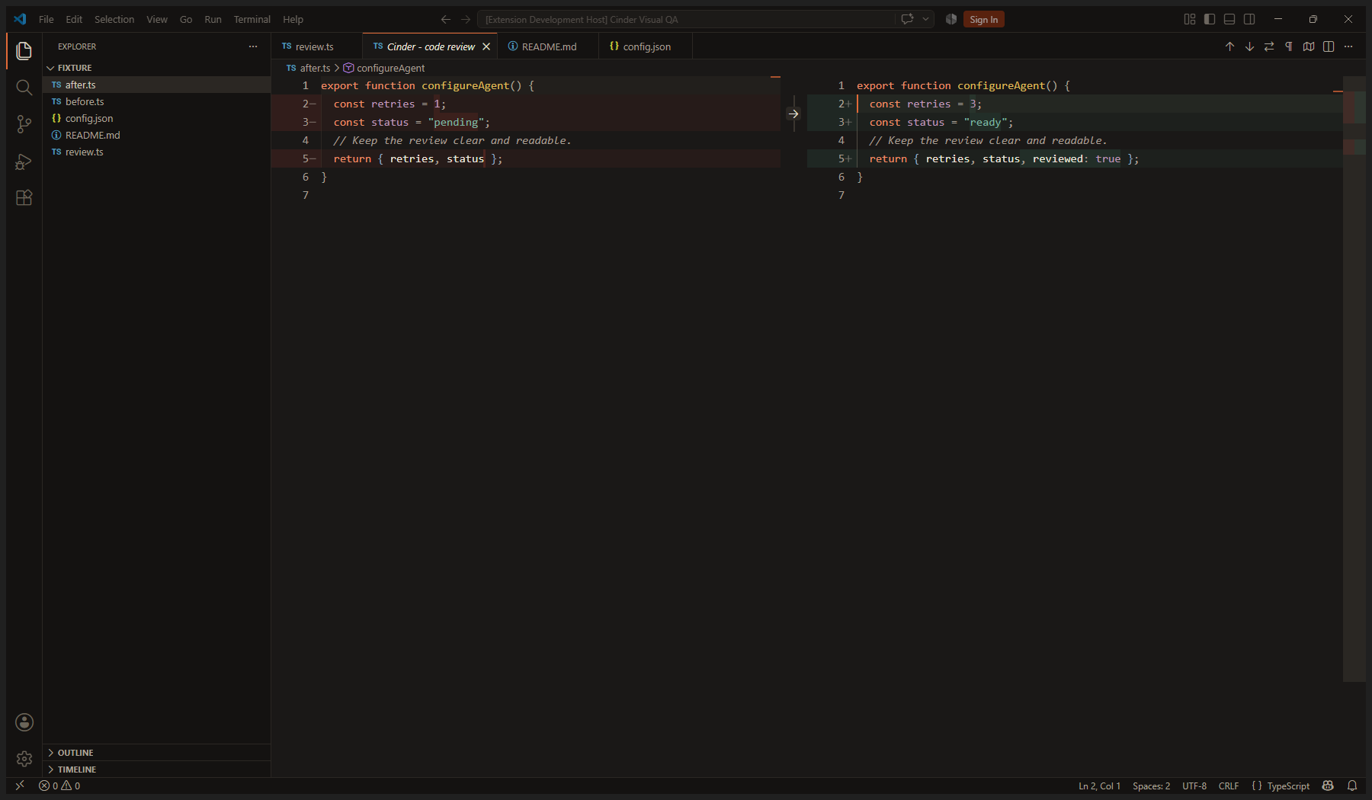Open before.ts in the explorer
Screen dimensions: 1372x800
(x=156, y=101)
